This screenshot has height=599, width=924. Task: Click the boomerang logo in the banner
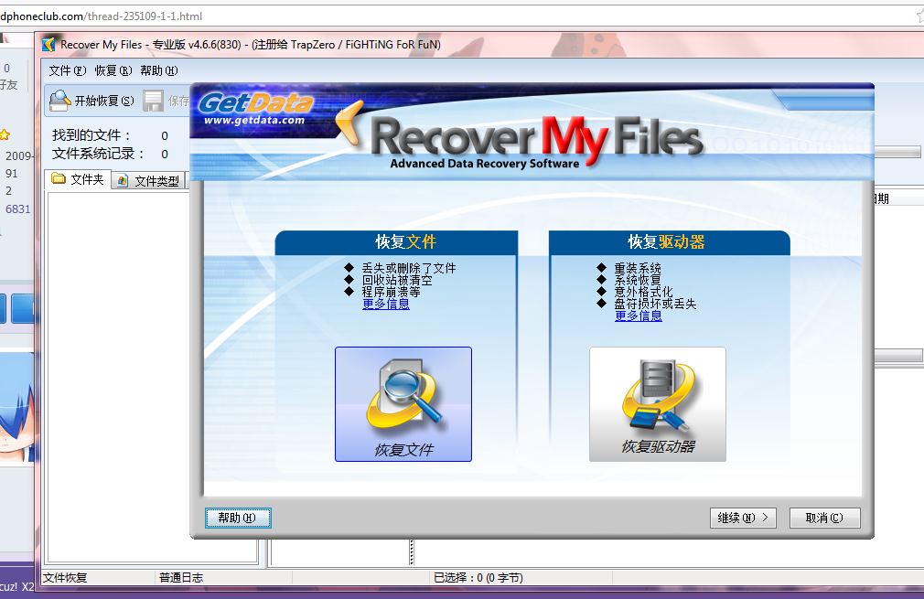(350, 123)
